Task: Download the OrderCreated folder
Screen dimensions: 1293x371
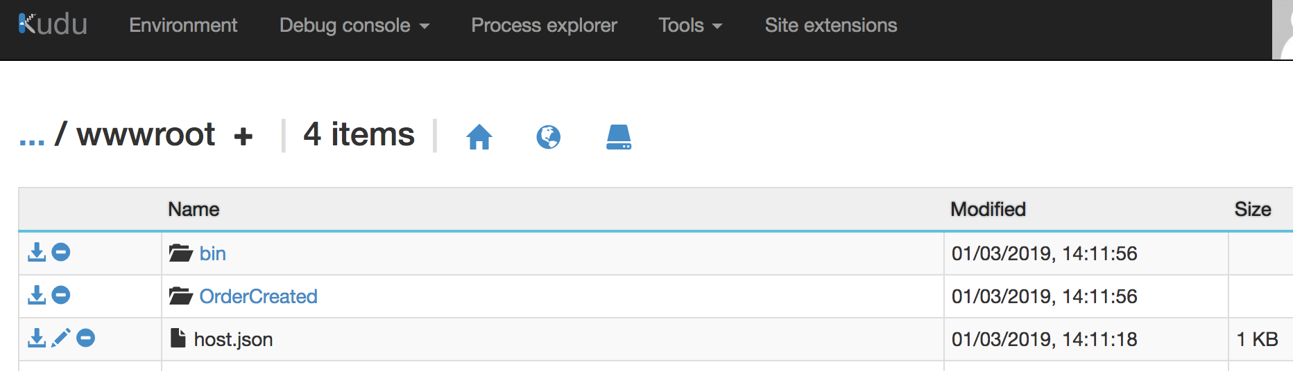Action: coord(36,296)
